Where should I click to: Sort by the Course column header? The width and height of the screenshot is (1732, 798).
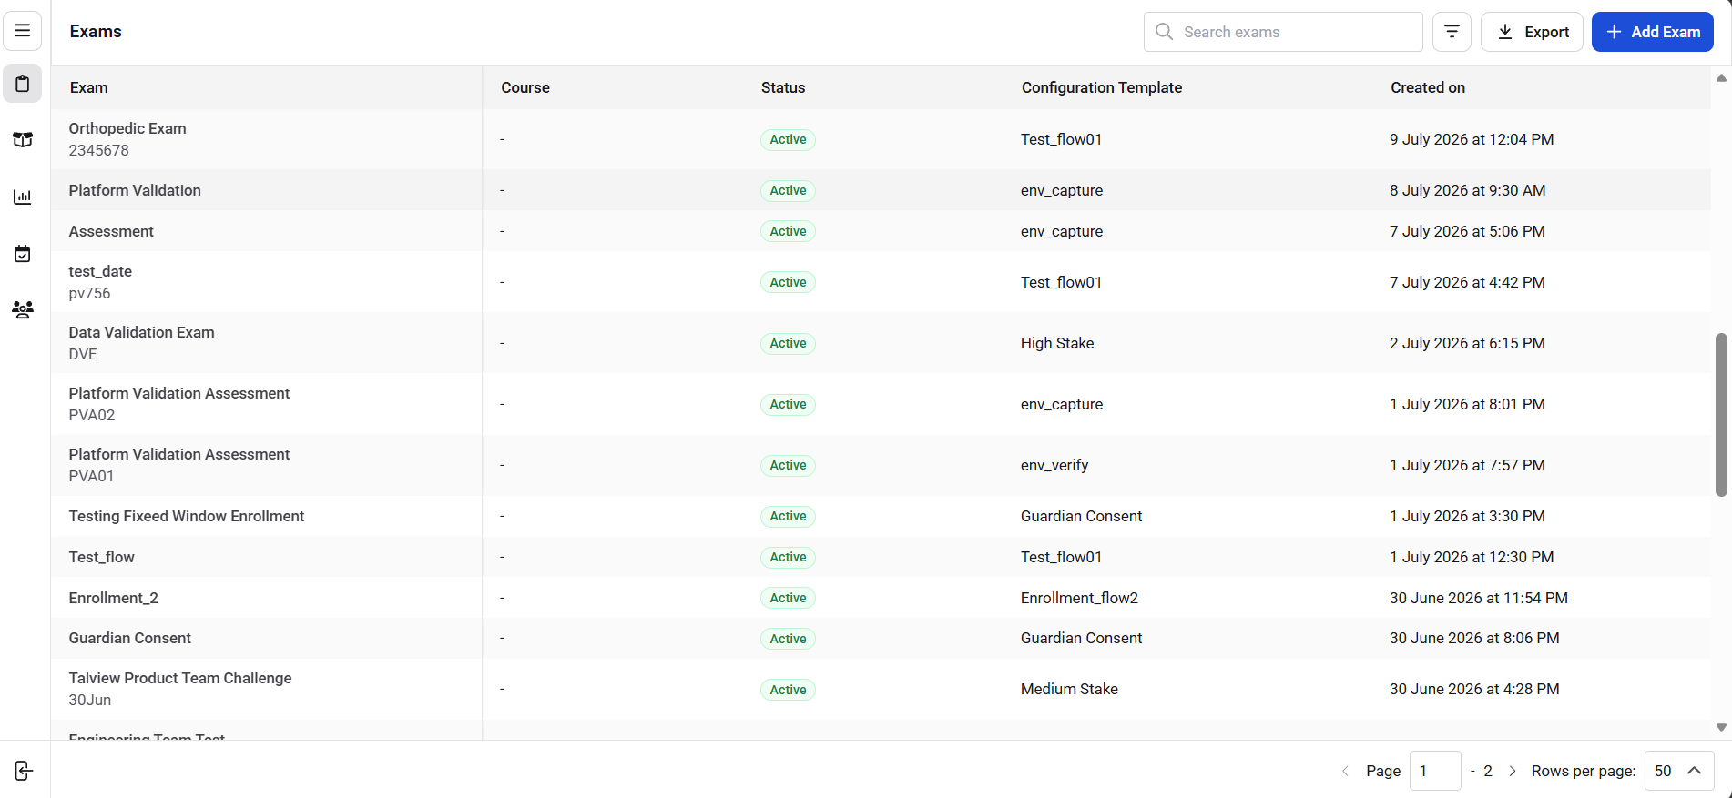(x=525, y=87)
